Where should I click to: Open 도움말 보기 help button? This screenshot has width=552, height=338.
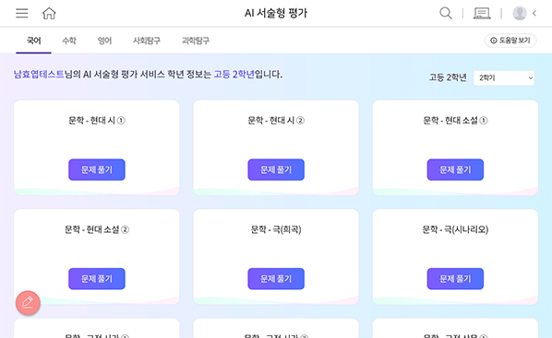pos(510,41)
